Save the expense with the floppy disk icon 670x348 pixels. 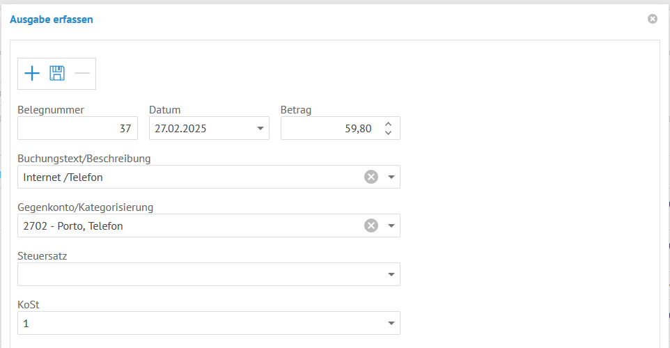coord(57,73)
